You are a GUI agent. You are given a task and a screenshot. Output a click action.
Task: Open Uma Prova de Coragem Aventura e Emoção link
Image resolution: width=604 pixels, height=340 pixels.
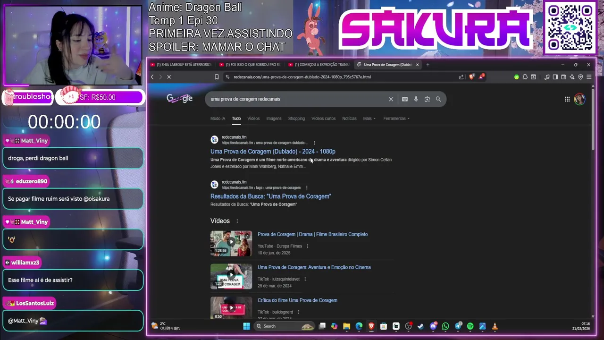tap(314, 267)
